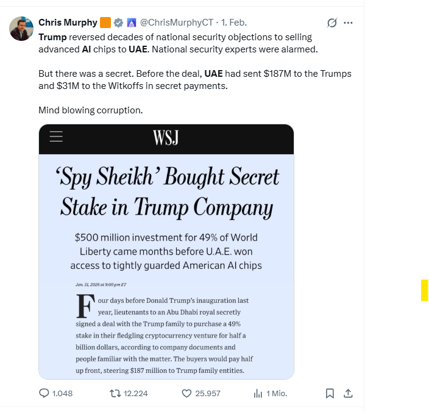
Task: Like the post with the heart icon
Action: coord(187,393)
